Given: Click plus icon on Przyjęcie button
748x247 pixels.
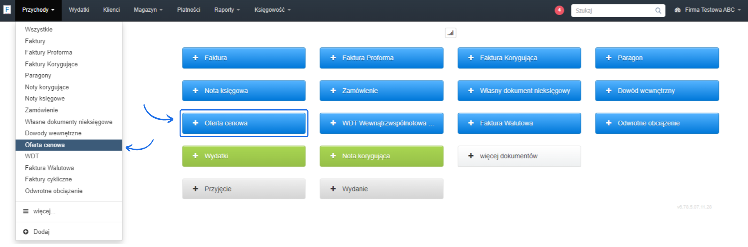Looking at the screenshot, I should pyautogui.click(x=196, y=189).
